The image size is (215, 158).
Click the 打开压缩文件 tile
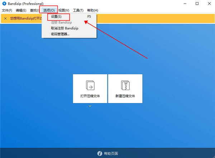[90, 89]
